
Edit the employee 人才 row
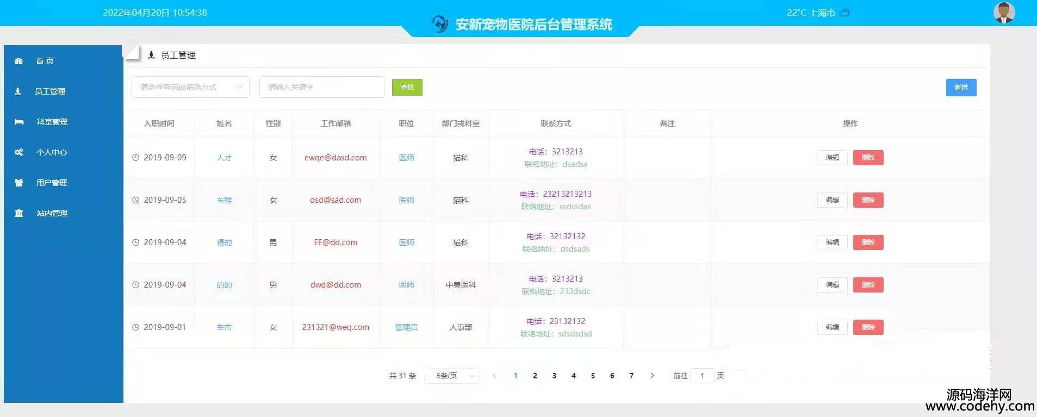pos(832,158)
